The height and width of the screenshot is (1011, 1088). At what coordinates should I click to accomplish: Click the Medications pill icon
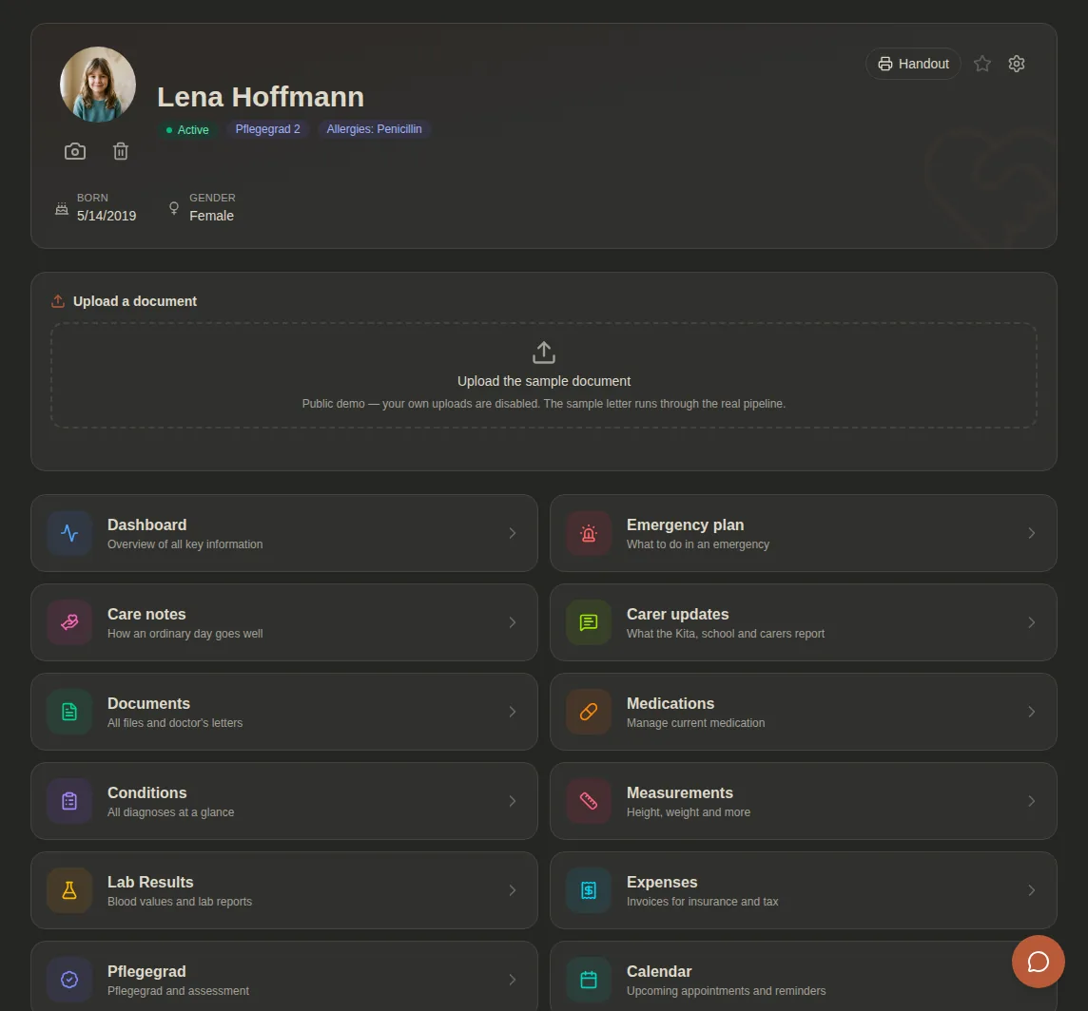[589, 712]
